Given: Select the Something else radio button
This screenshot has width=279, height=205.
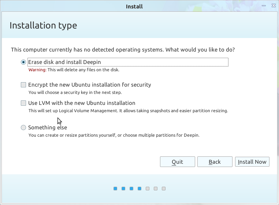Looking at the screenshot, I should coord(23,128).
